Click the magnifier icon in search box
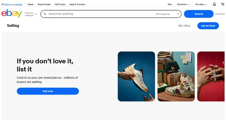The width and height of the screenshot is (226, 127). click(45, 14)
